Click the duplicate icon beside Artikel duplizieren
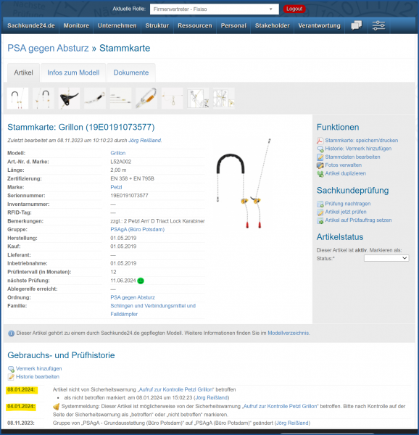The image size is (419, 435). 320,174
